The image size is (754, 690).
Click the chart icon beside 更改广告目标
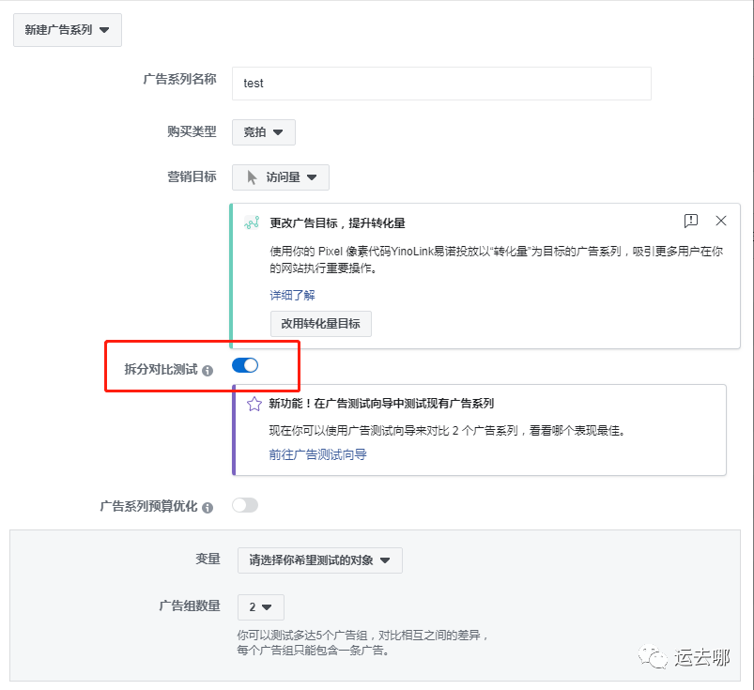(x=252, y=223)
